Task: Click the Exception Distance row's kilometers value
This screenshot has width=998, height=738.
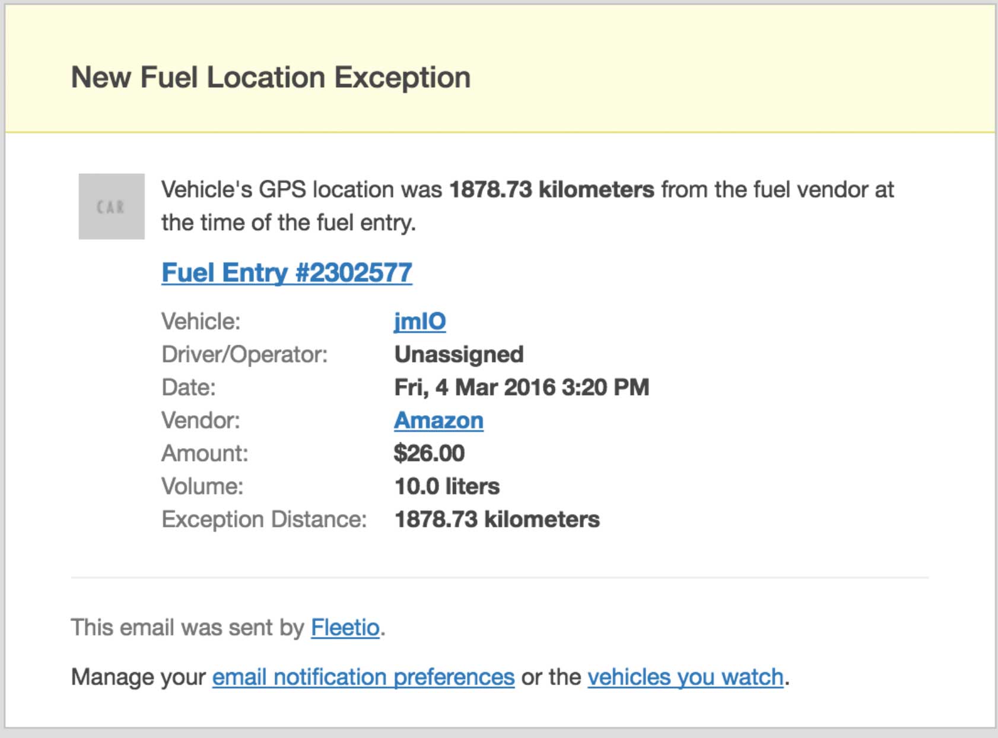Action: tap(497, 520)
